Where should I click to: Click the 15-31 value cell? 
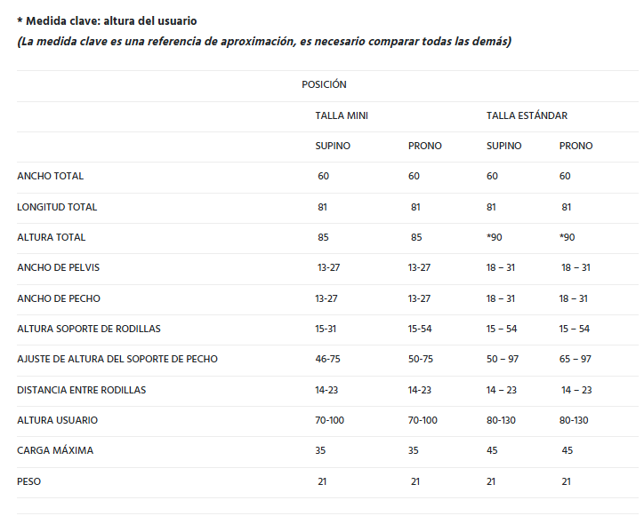coord(327,329)
